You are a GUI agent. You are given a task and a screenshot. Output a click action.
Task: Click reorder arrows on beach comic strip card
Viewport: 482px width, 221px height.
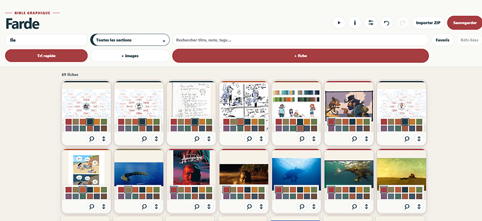[104, 207]
